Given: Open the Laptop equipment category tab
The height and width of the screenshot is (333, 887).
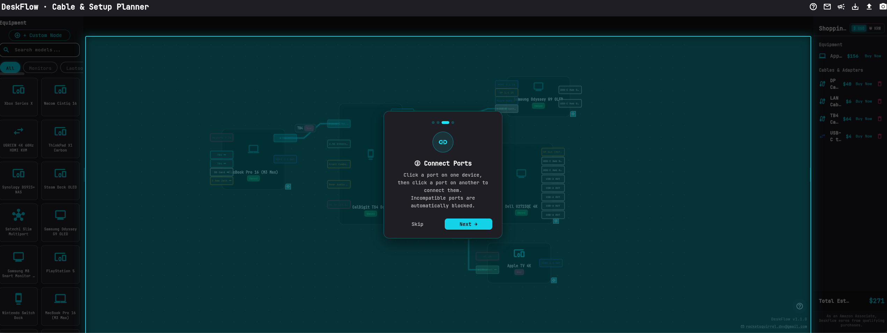Looking at the screenshot, I should (x=74, y=67).
